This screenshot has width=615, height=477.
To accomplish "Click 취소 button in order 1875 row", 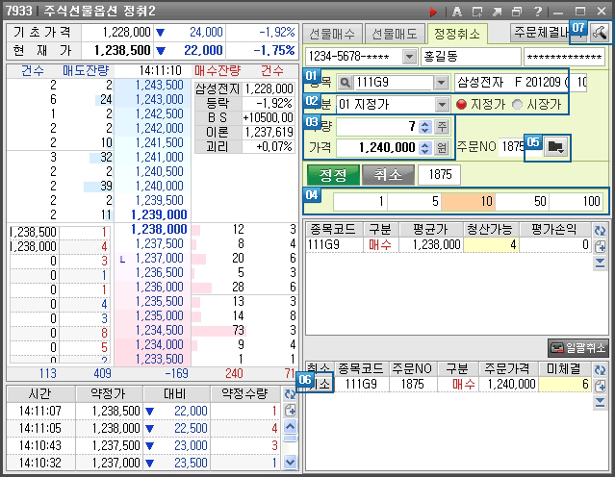I will tap(320, 384).
